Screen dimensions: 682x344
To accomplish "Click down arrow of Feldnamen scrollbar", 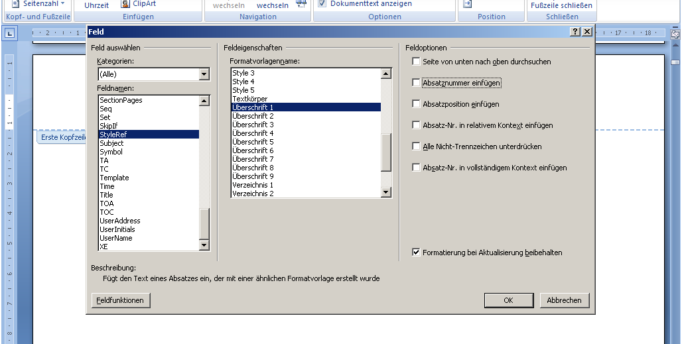I will pyautogui.click(x=204, y=245).
